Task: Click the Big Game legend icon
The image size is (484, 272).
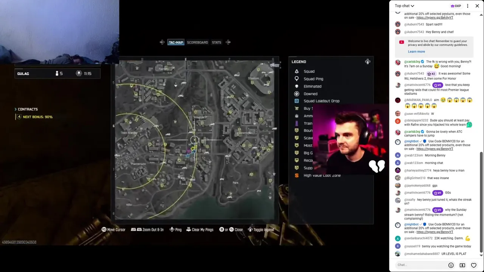Action: (x=296, y=153)
